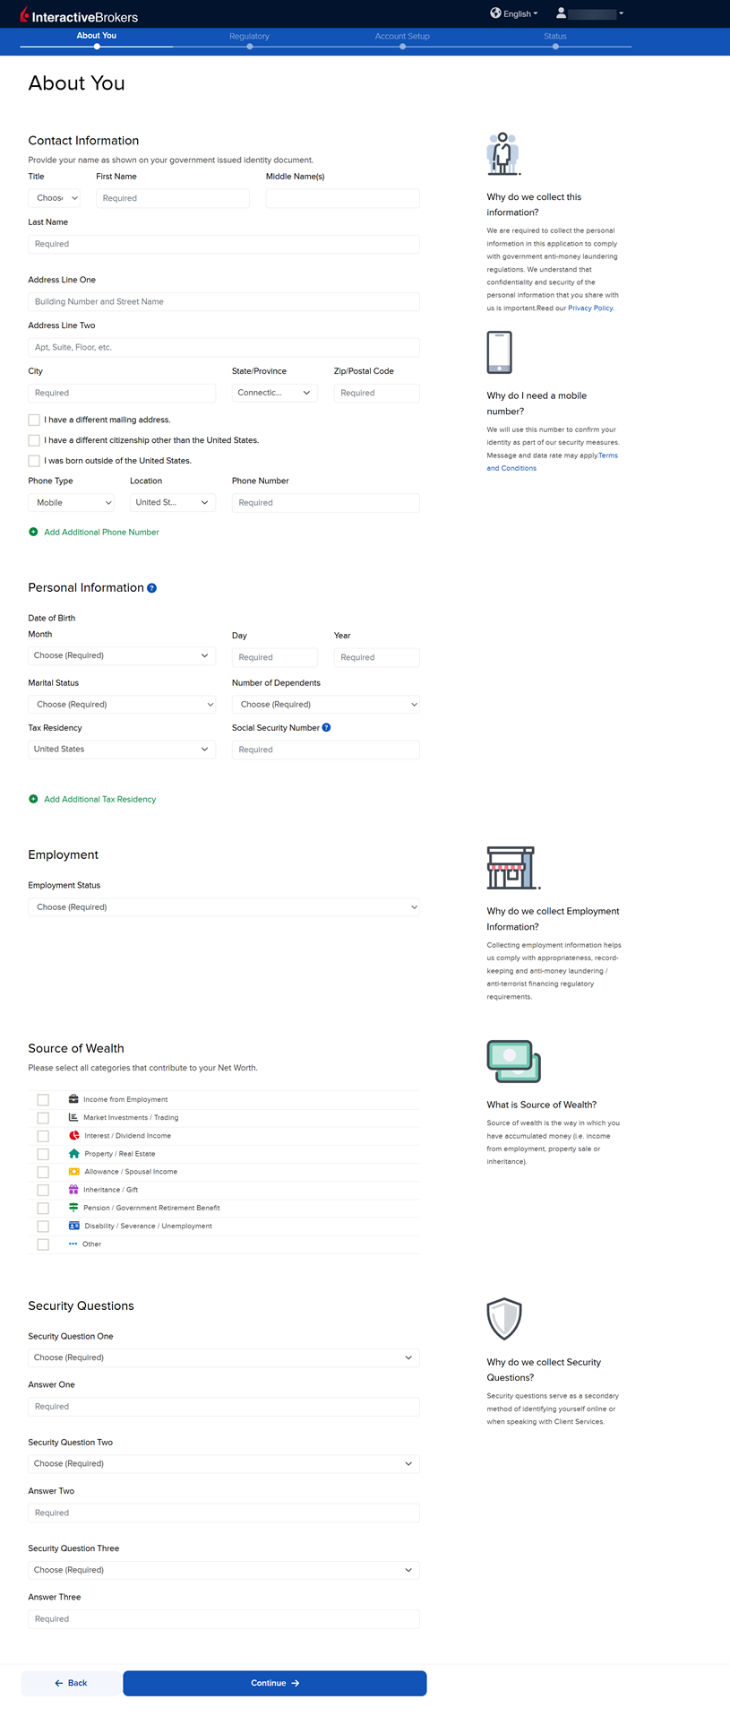Screen dimensions: 730x1717
Task: Click the Social Security Number help icon
Action: click(x=326, y=728)
